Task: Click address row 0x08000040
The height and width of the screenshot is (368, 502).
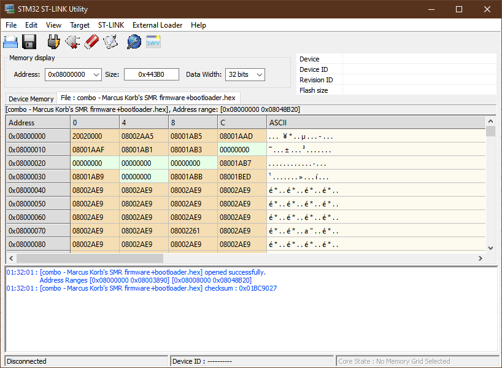Action: [x=38, y=190]
